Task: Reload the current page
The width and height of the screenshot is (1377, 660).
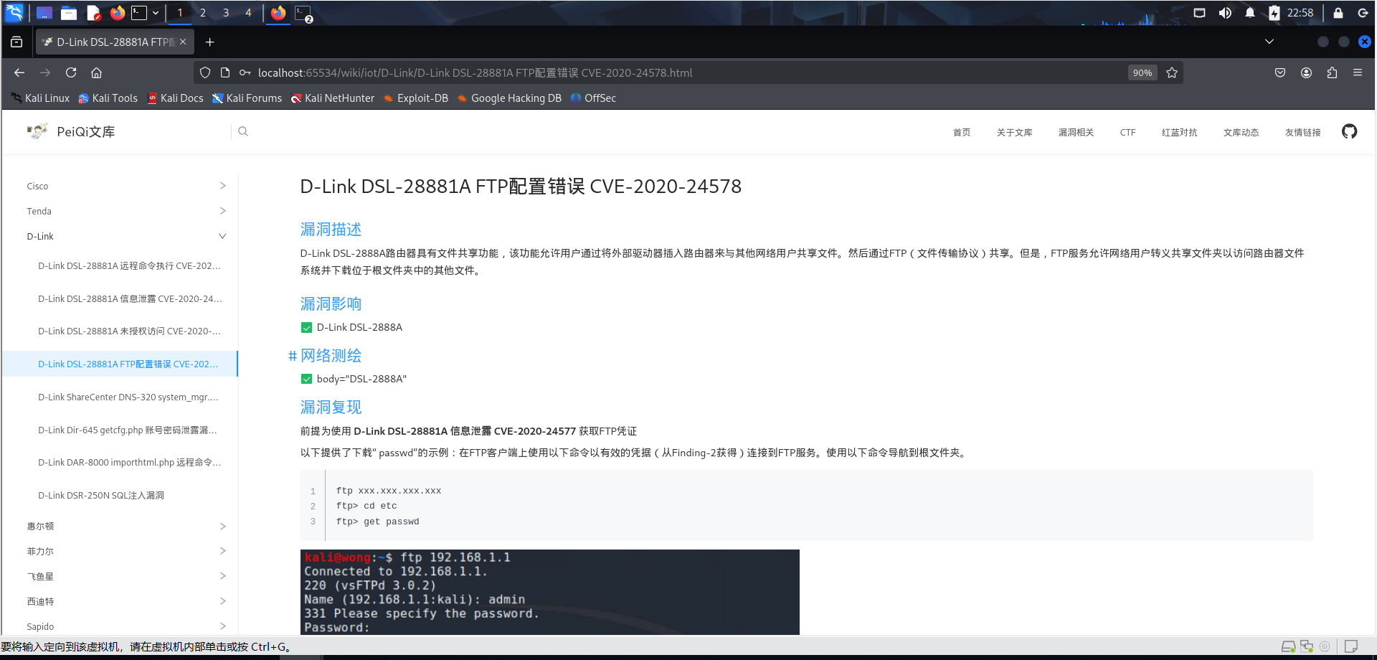Action: (x=71, y=72)
